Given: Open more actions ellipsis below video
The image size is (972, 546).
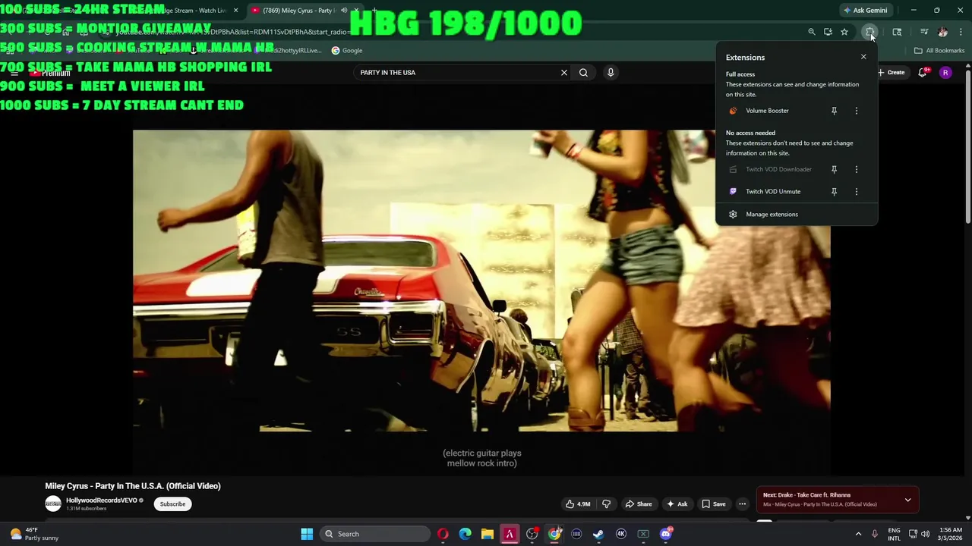Looking at the screenshot, I should click(x=743, y=504).
